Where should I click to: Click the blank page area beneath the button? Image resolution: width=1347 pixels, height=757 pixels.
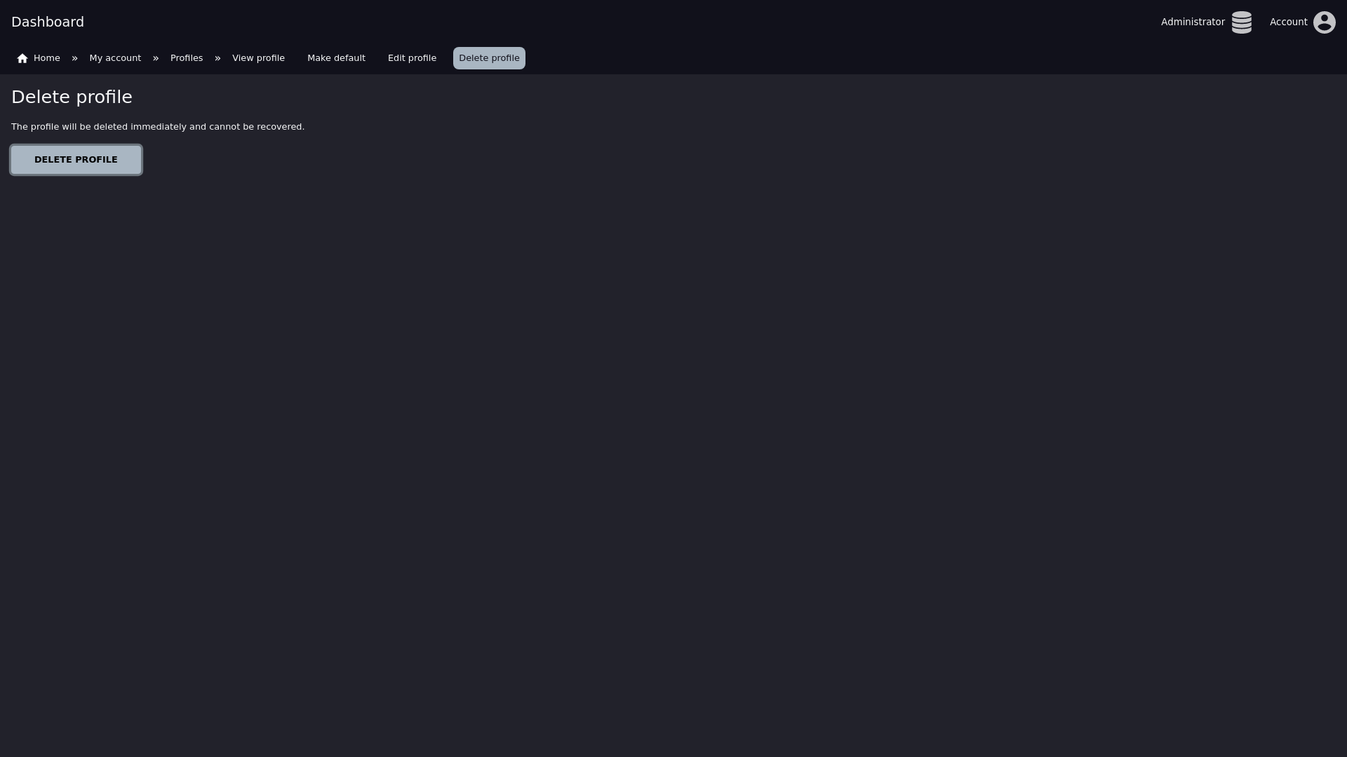click(673, 463)
